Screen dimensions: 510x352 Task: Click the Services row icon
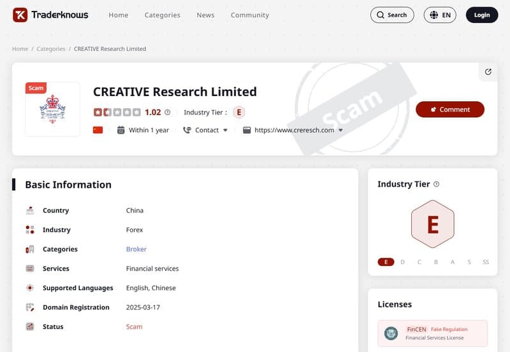pyautogui.click(x=30, y=269)
